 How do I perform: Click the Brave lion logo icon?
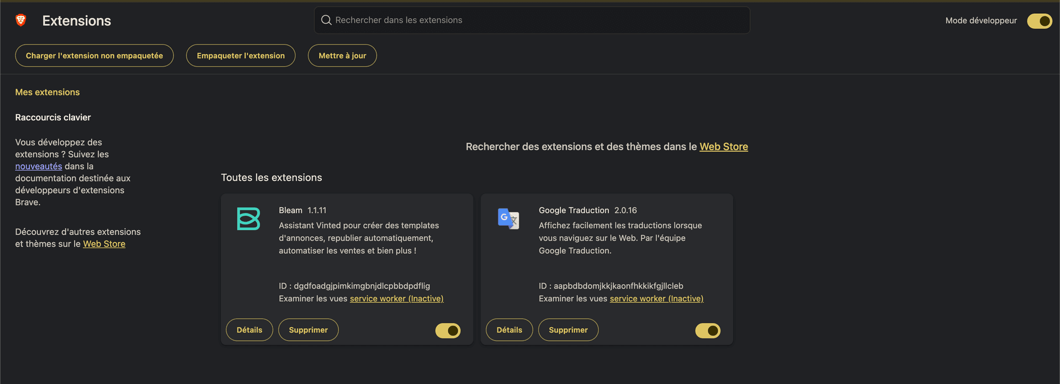21,20
